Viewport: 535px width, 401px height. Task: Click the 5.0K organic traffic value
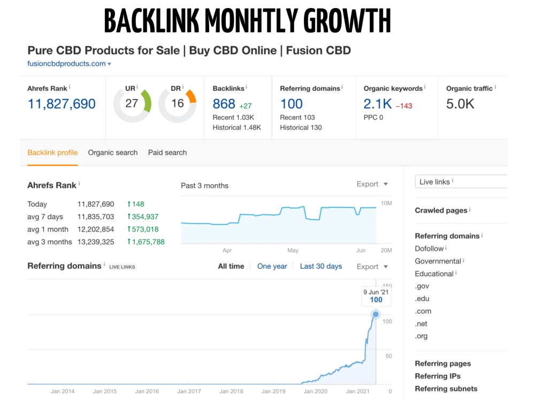(460, 104)
